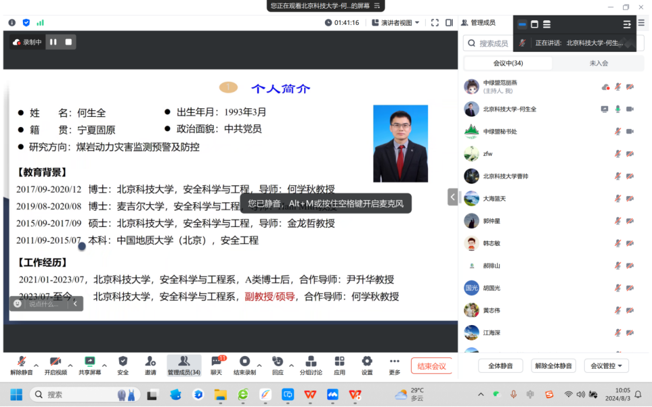Click the emoji icon in chat bar
This screenshot has height=407, width=652.
click(x=17, y=304)
